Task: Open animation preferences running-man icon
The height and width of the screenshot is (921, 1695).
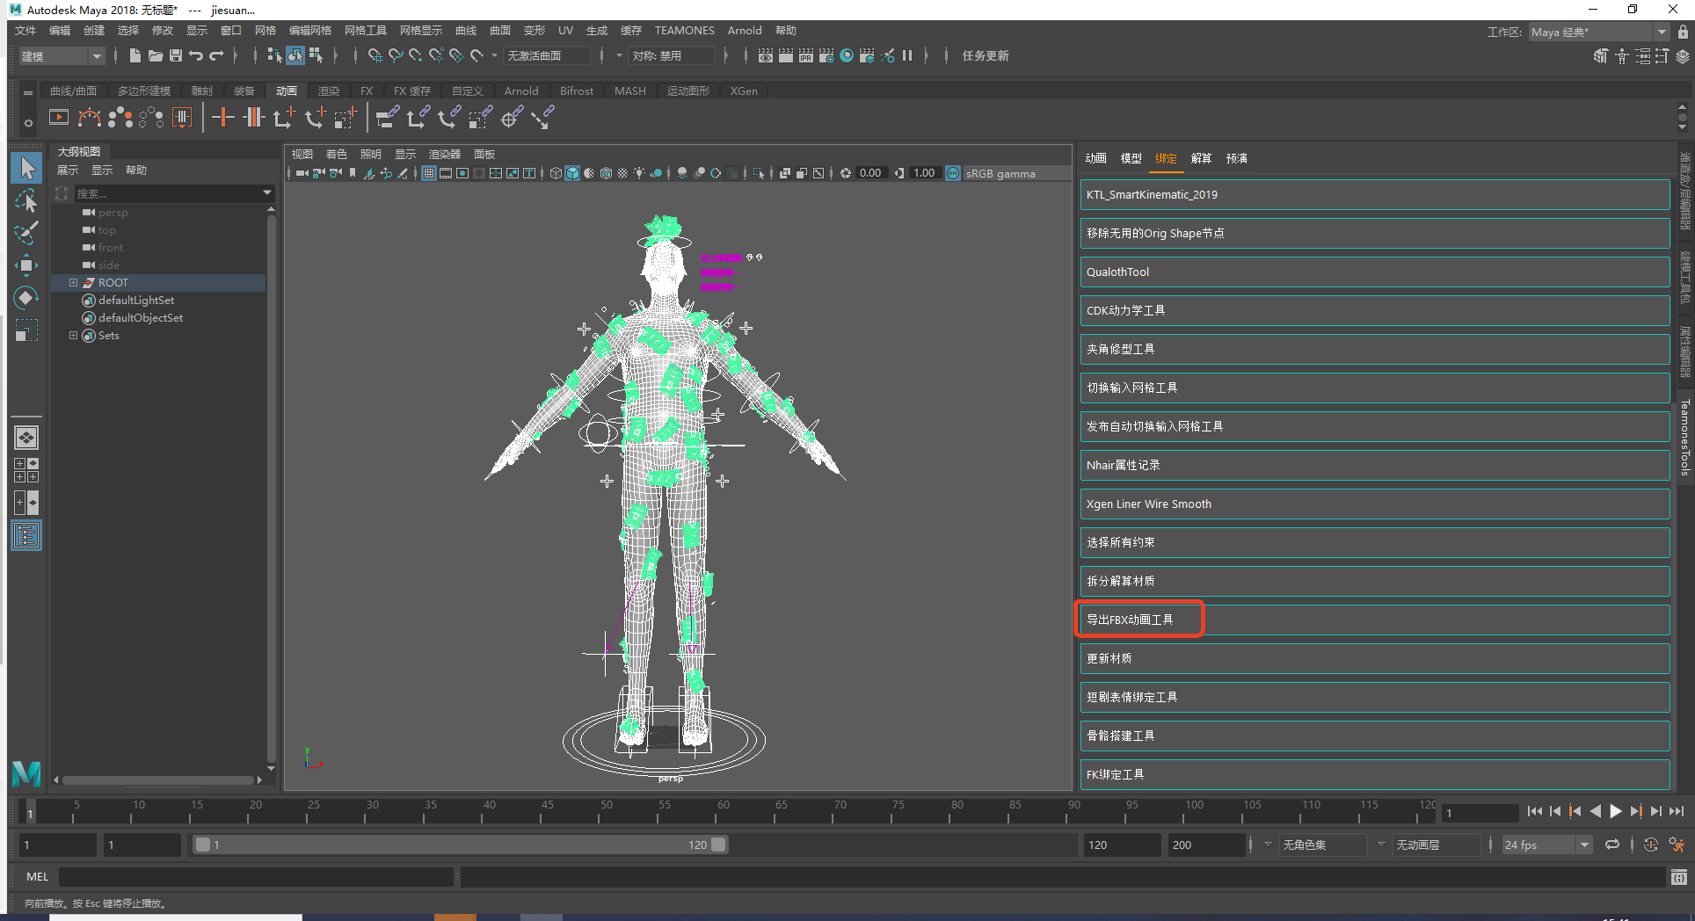Action: (1677, 845)
